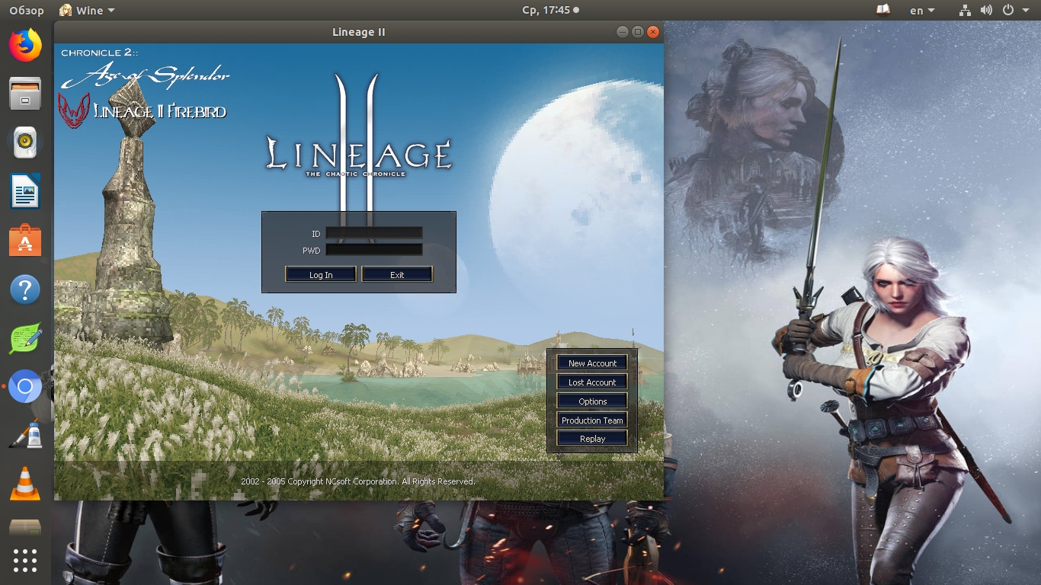Viewport: 1041px width, 585px height.
Task: Click the book indicator icon in top bar
Action: pyautogui.click(x=883, y=10)
